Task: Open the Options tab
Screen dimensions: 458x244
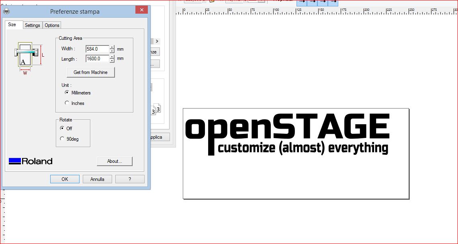Action: pyautogui.click(x=52, y=25)
